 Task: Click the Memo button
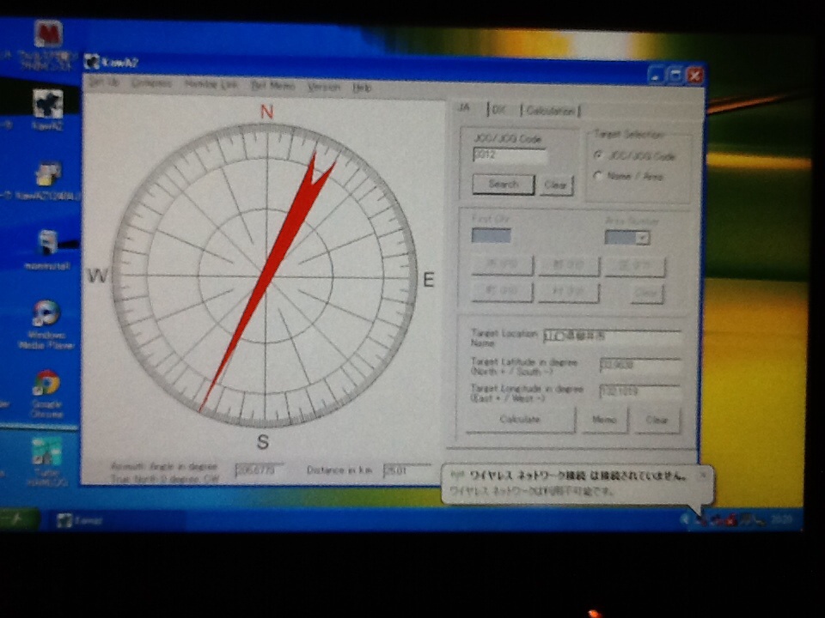tap(604, 421)
